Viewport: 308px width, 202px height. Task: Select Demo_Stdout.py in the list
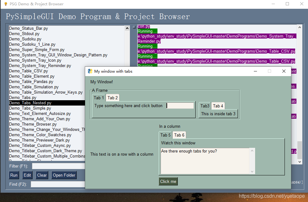tap(24, 34)
